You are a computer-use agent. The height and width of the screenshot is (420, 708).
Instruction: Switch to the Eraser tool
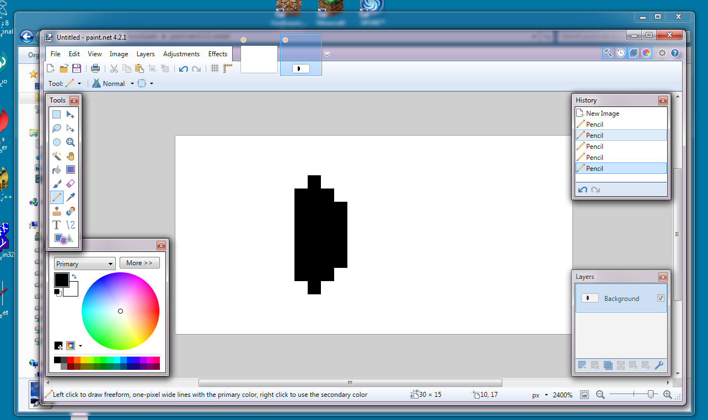coord(70,183)
